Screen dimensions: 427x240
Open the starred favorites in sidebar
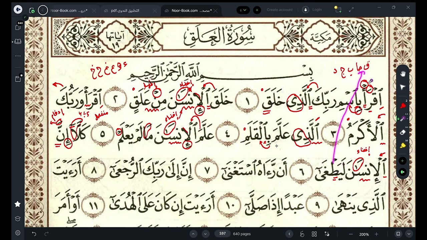[18, 204]
